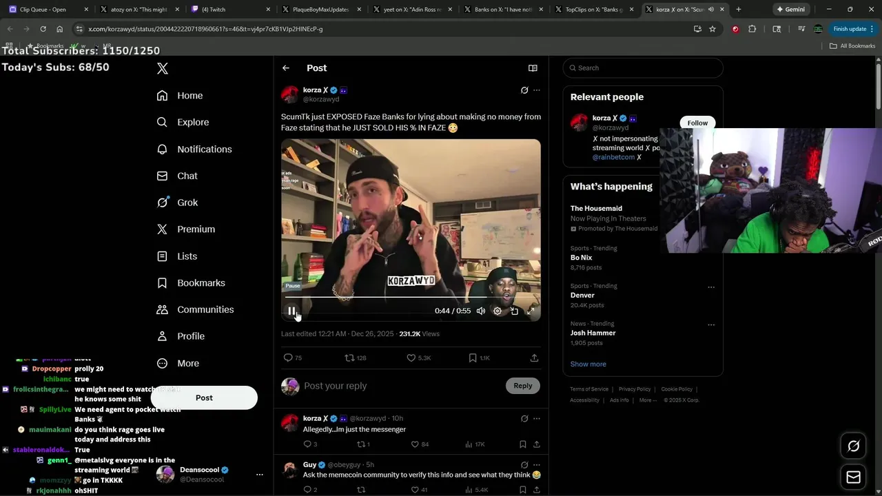Click the Reply button
The height and width of the screenshot is (496, 882).
(523, 386)
